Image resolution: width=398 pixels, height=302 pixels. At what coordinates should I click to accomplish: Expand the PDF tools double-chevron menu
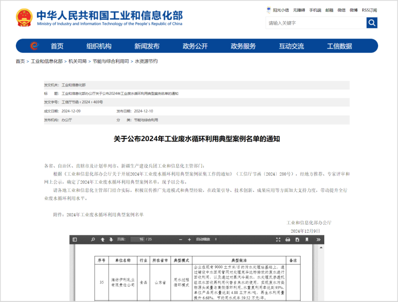(x=318, y=240)
